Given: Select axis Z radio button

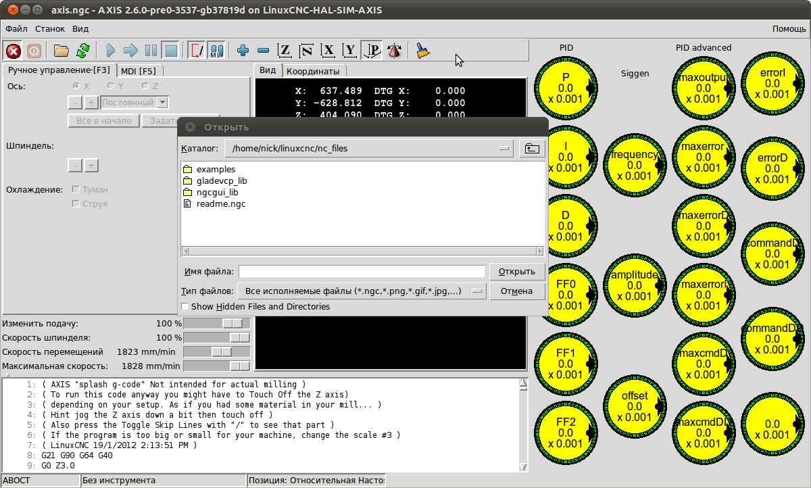Looking at the screenshot, I should 145,87.
